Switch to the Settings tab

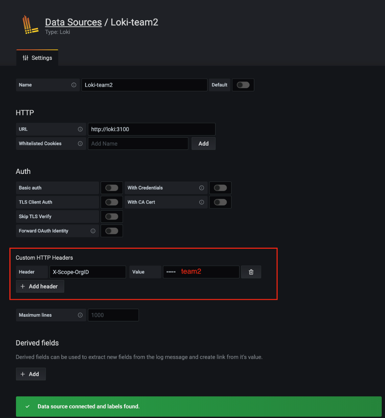[37, 58]
